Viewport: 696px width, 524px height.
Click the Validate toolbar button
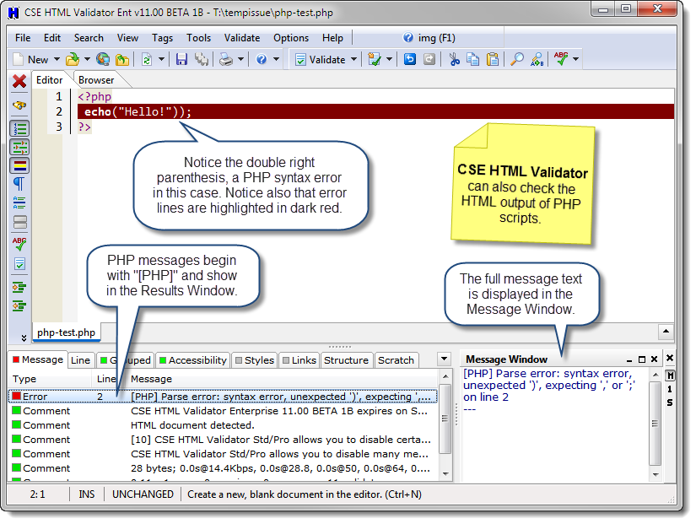coord(321,60)
